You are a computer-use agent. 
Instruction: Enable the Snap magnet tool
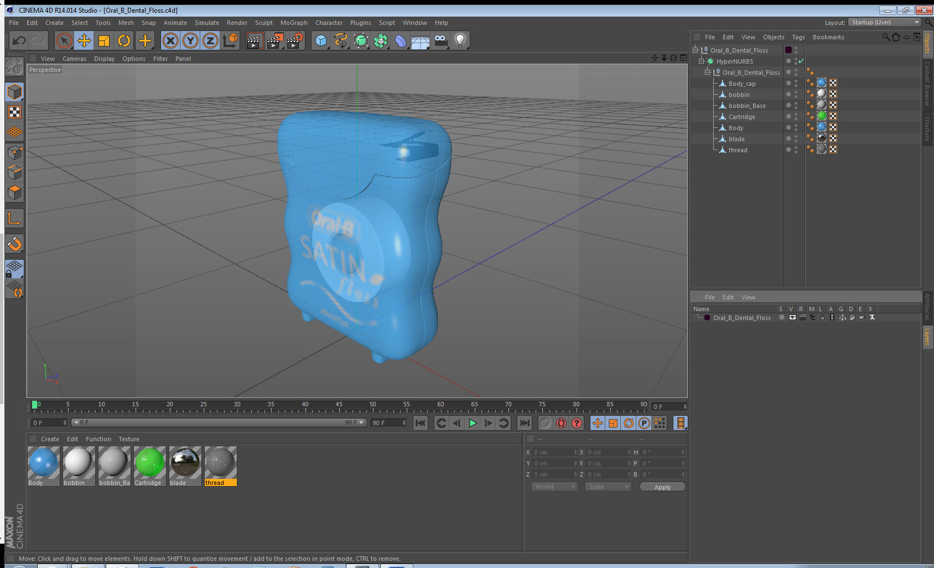(15, 244)
